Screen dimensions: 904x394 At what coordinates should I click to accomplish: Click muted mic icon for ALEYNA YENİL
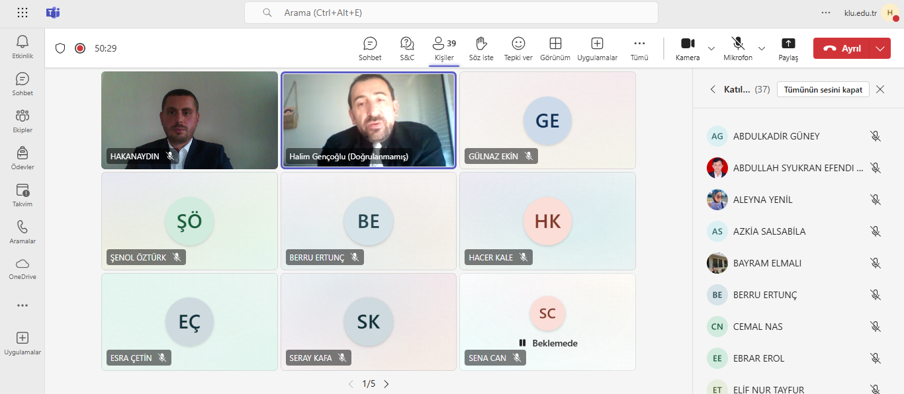(876, 200)
